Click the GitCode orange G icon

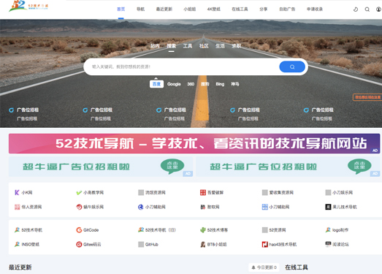click(79, 230)
